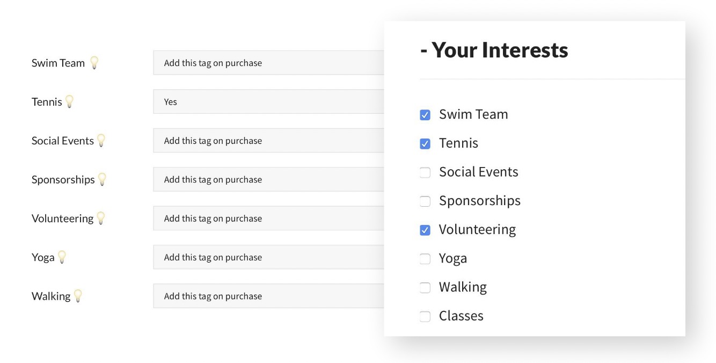Enable the Sponsorships interest checkbox
The height and width of the screenshot is (363, 716).
click(425, 201)
